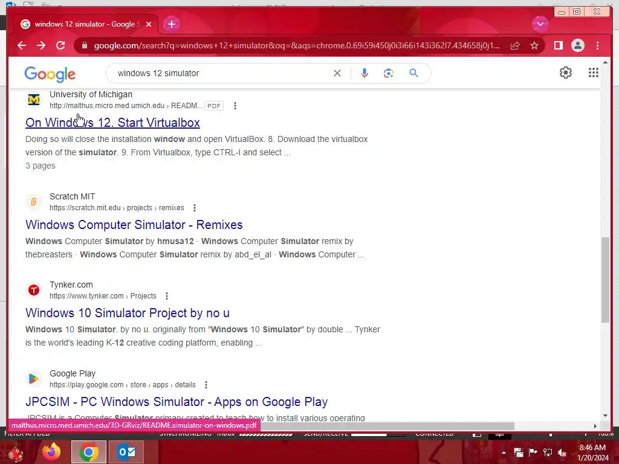The image size is (619, 464).
Task: Open a new tab
Action: (x=171, y=24)
